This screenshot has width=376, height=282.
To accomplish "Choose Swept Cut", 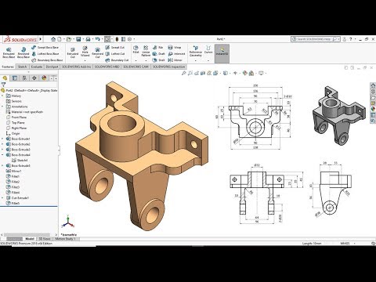I will 114,48.
